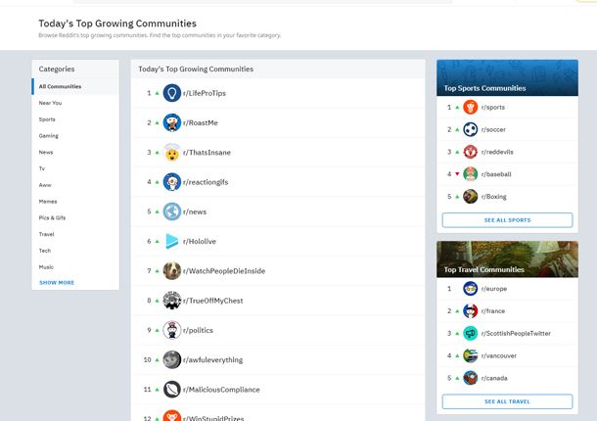The height and width of the screenshot is (421, 597).
Task: Click the r/vancouver community avatar
Action: (x=470, y=355)
